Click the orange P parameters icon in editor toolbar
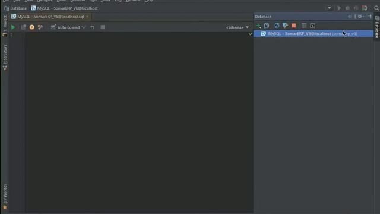The height and width of the screenshot is (214, 380). [x=31, y=27]
